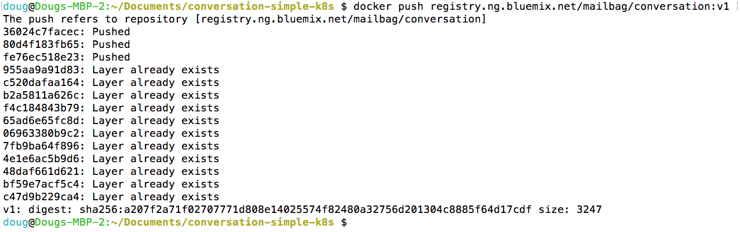
Task: Select layer ID 955aa9a91d83
Action: tap(41, 70)
